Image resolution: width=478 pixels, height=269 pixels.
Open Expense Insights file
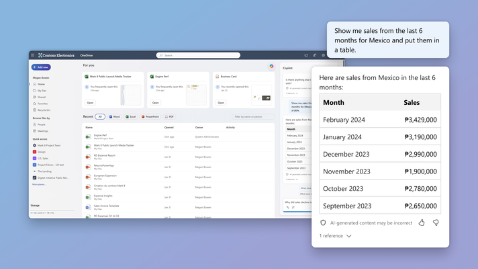[x=103, y=196]
